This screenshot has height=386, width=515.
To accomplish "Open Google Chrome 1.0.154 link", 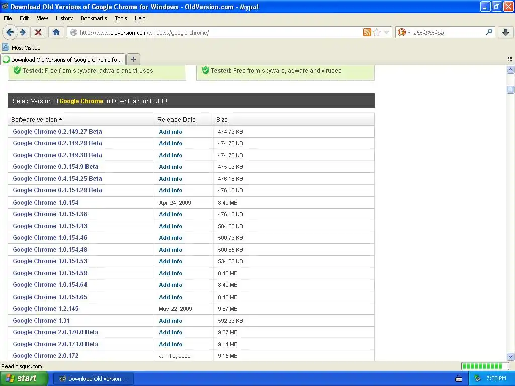I will 46,202.
